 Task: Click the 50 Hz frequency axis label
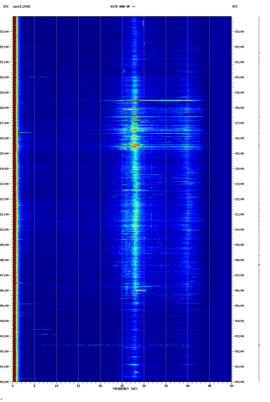232,386
